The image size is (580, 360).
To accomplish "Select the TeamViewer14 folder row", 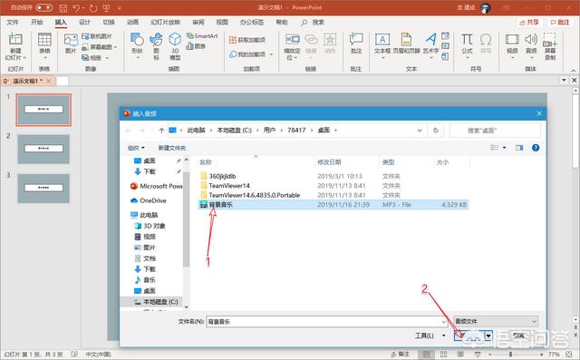I will (x=333, y=186).
